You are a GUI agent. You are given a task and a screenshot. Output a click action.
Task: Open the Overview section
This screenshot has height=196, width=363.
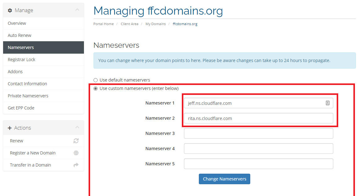(x=17, y=23)
